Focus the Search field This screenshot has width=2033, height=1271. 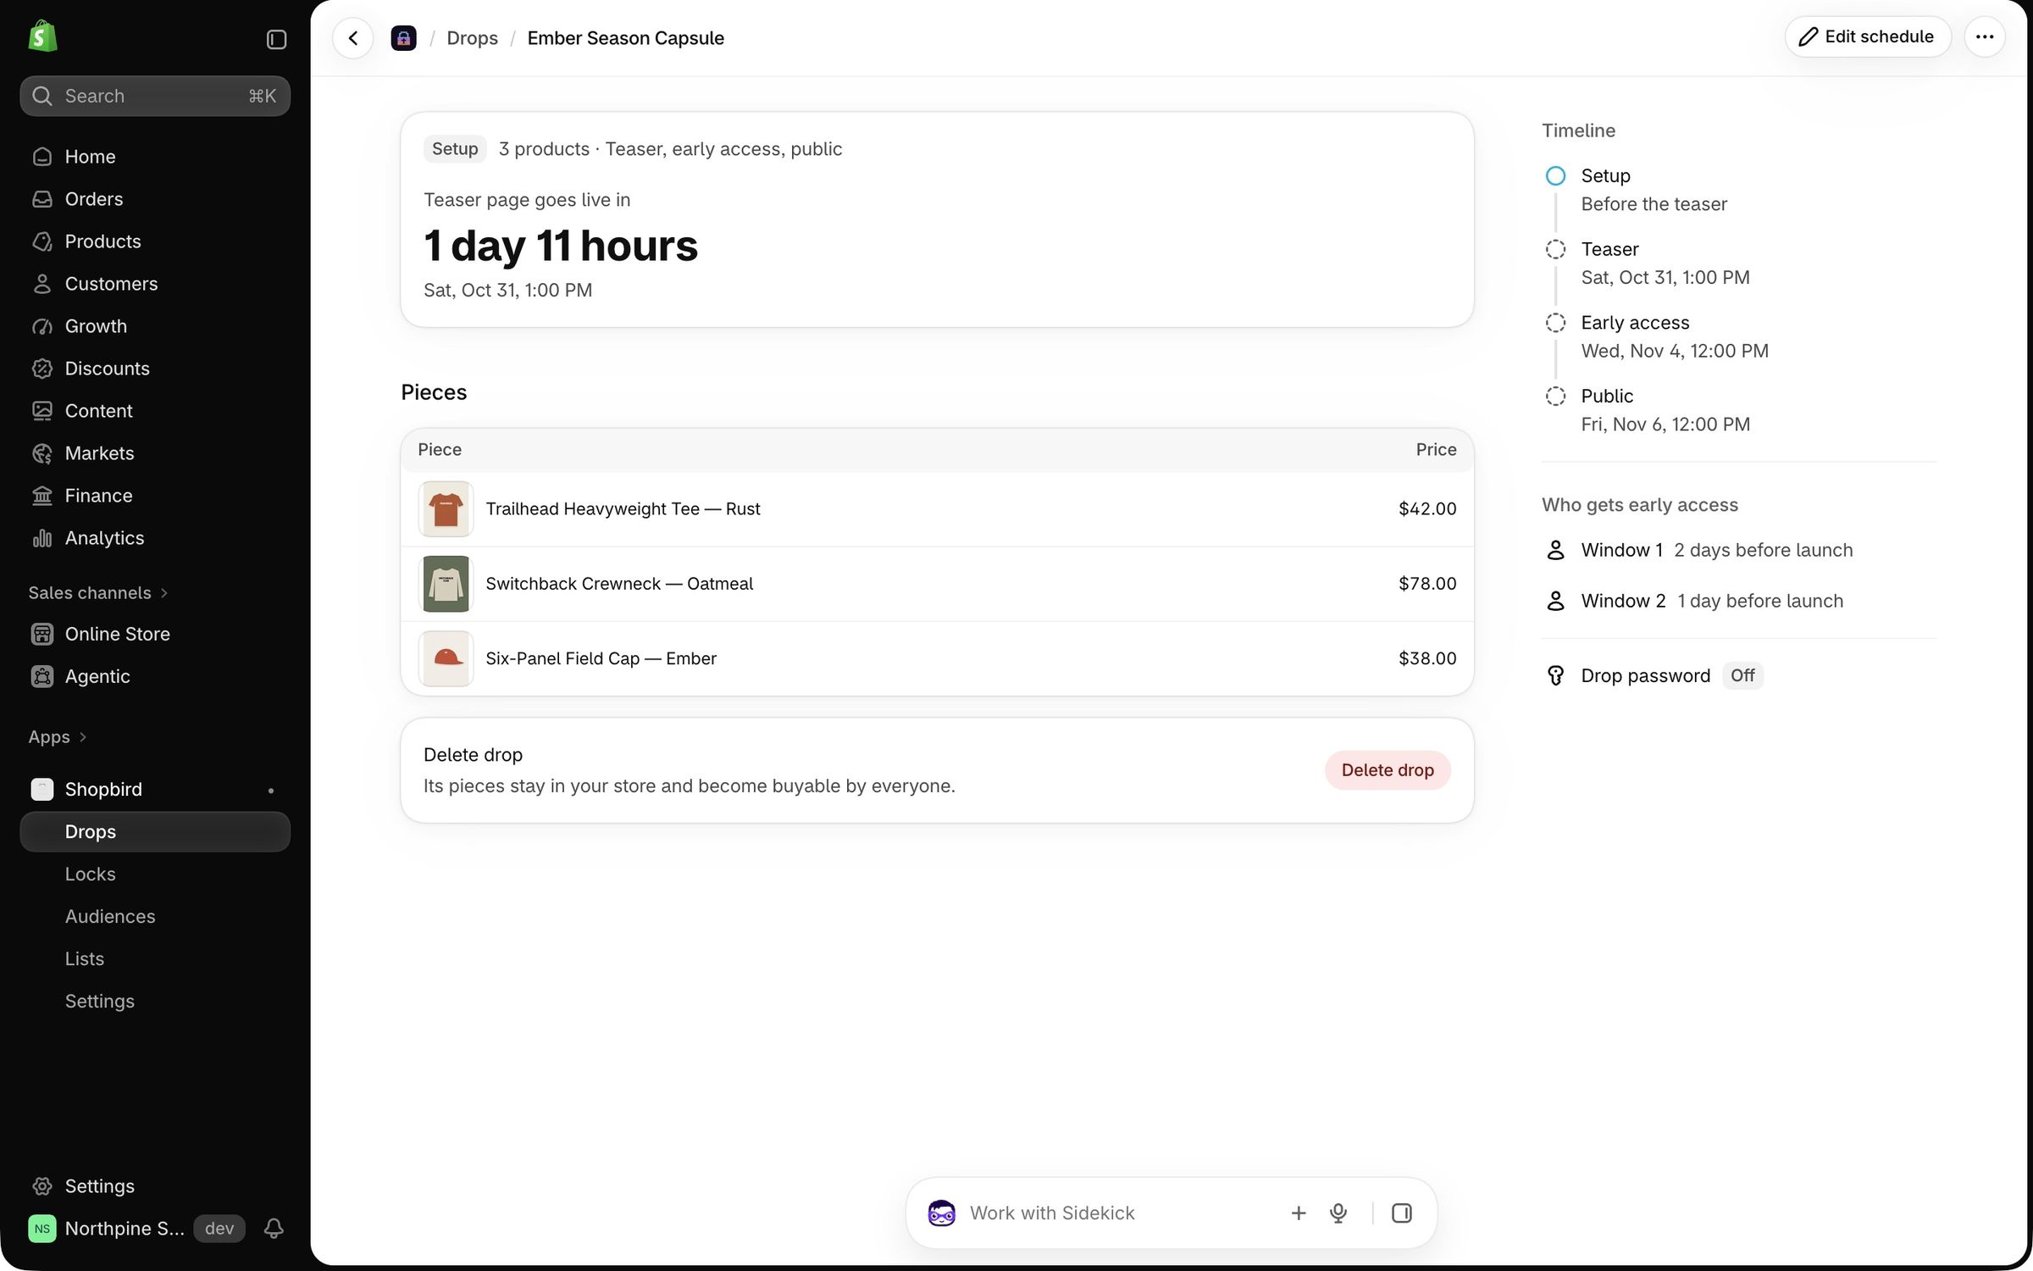(155, 96)
